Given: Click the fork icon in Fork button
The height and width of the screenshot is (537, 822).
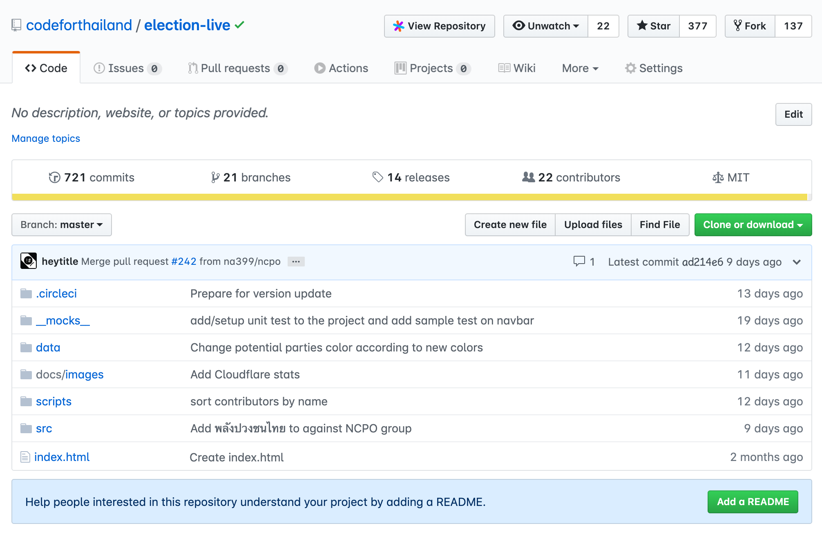Looking at the screenshot, I should click(x=738, y=26).
